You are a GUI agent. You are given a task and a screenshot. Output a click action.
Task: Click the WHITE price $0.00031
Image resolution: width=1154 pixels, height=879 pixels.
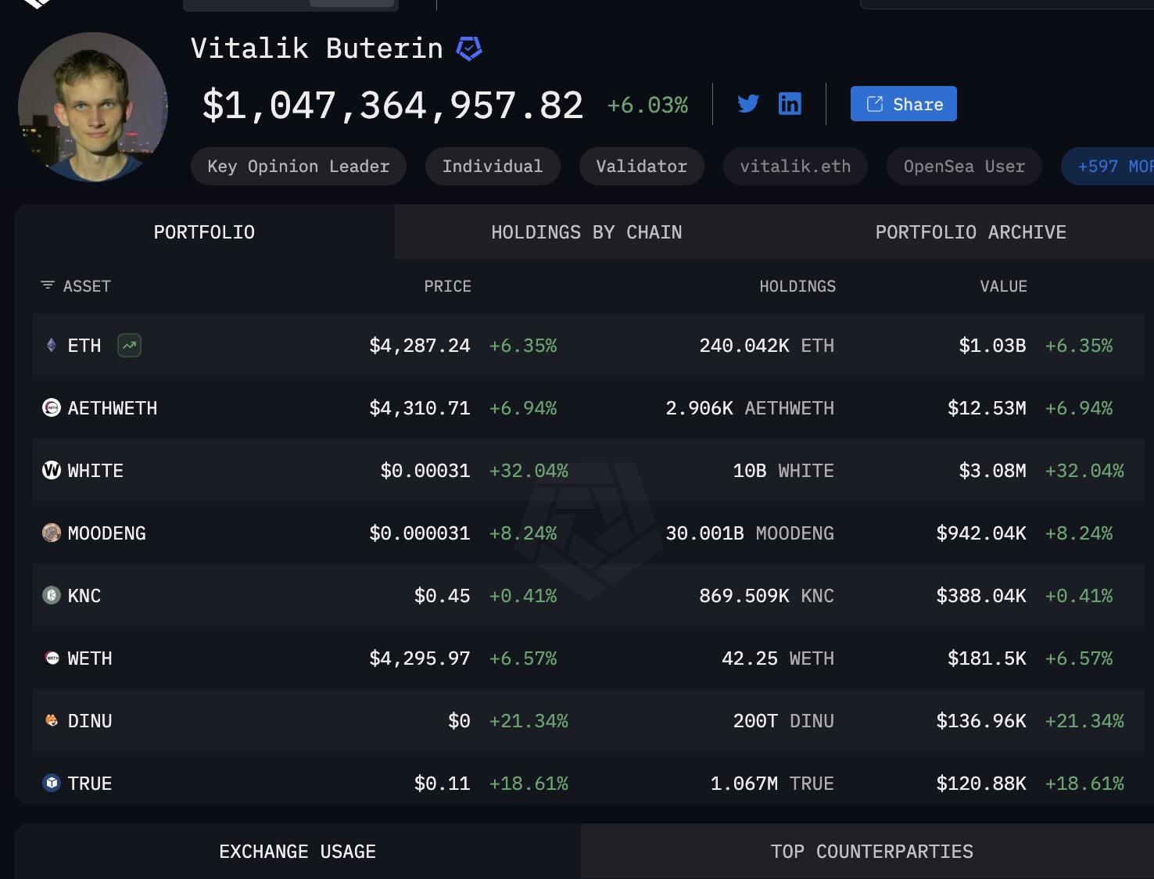425,471
